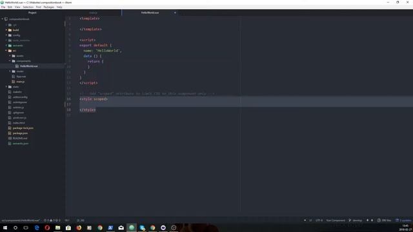
Task: Collapse the src folder
Action: 6,50
